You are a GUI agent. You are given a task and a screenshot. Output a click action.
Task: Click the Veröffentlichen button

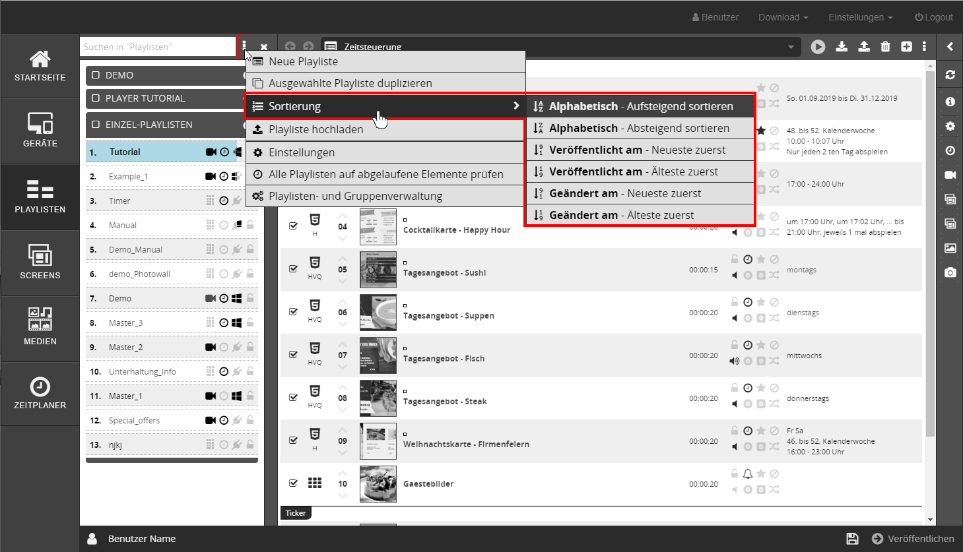point(913,539)
